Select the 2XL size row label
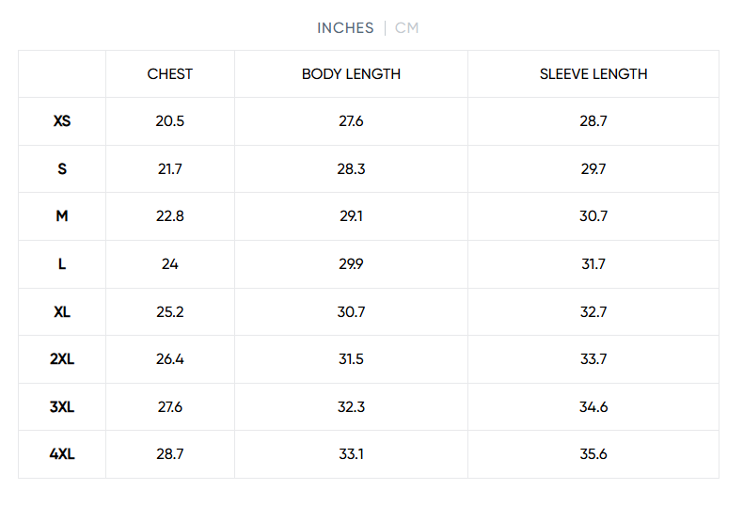This screenshot has width=743, height=506. [x=62, y=359]
